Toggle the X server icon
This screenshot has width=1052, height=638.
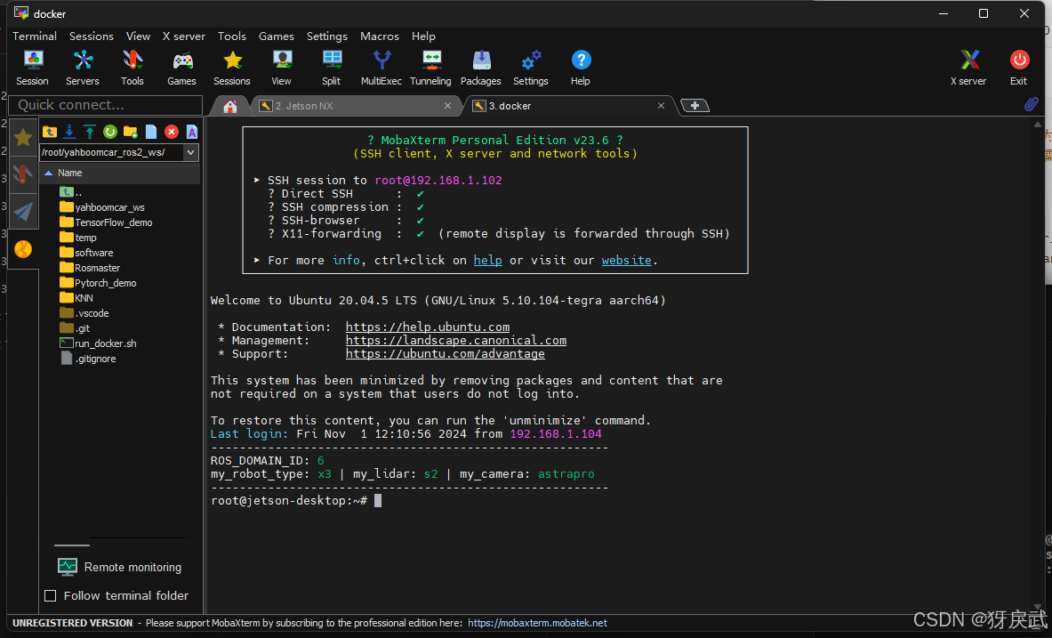coord(968,68)
